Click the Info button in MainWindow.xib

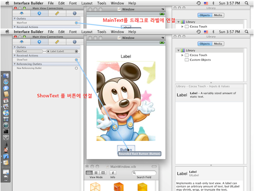(x=113, y=173)
